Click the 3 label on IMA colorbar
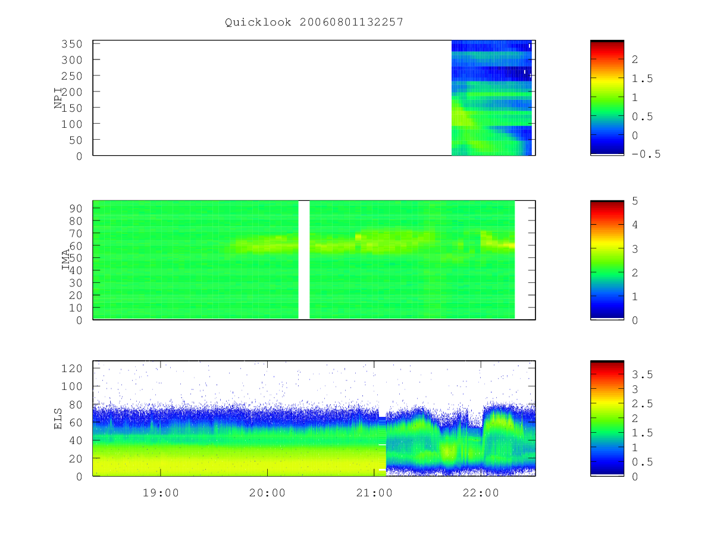Viewport: 714px width, 535px height. (x=635, y=248)
